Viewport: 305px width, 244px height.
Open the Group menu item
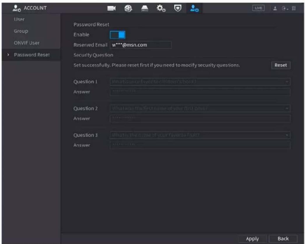click(x=21, y=31)
